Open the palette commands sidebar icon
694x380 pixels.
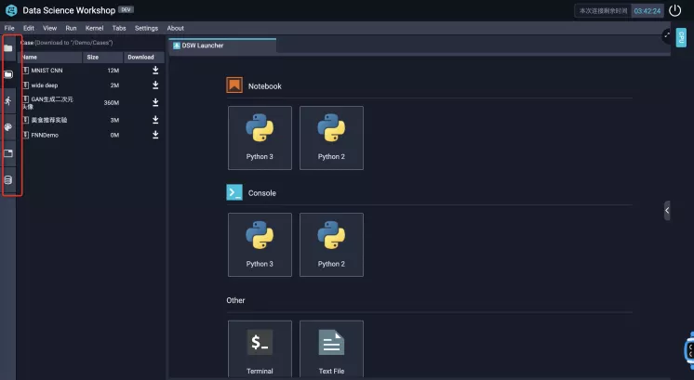(8, 127)
